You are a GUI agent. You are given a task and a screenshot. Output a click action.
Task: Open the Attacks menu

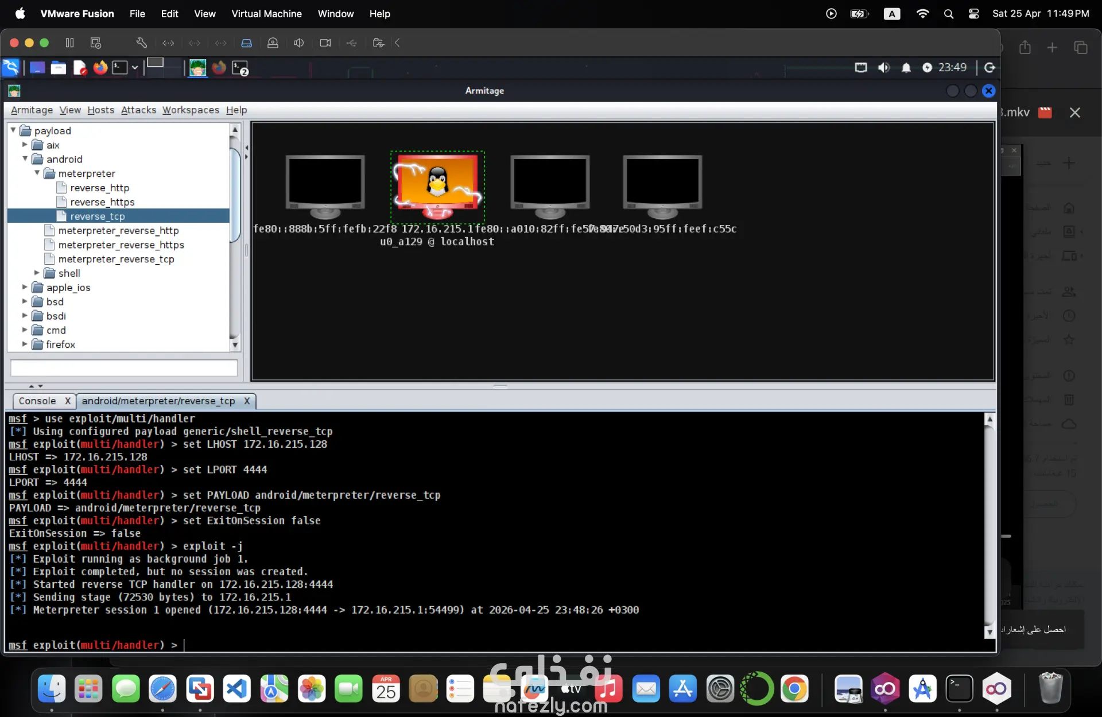(x=138, y=110)
